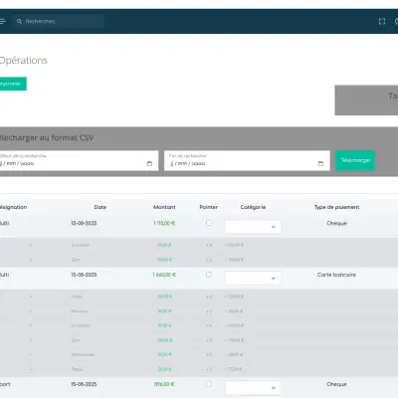The width and height of the screenshot is (398, 398).
Task: Open calendar picker for Début de la recherche
Action: 149,163
